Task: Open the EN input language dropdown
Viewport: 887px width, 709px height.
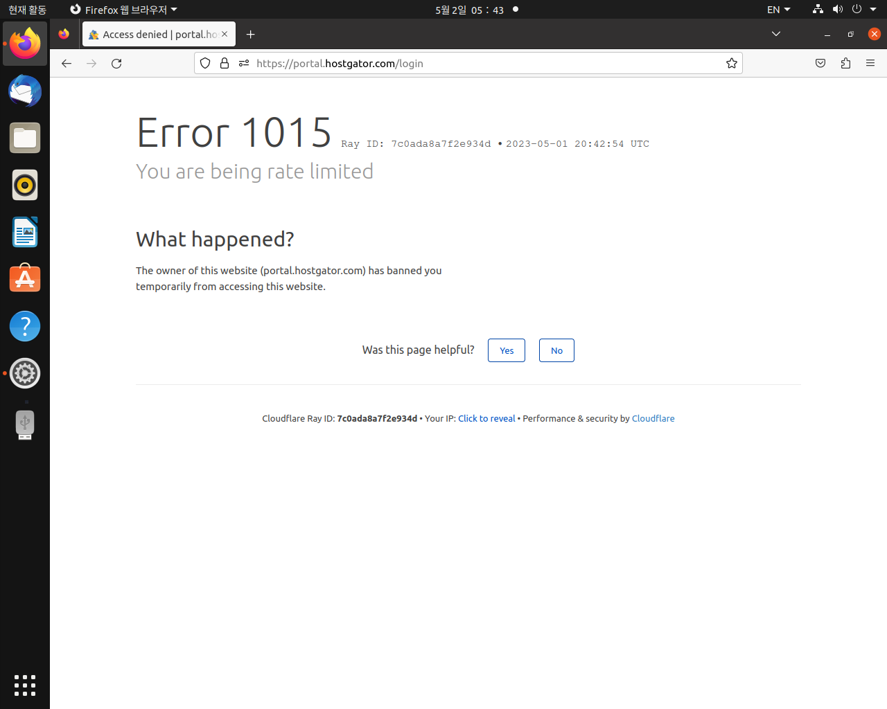Action: 778,10
